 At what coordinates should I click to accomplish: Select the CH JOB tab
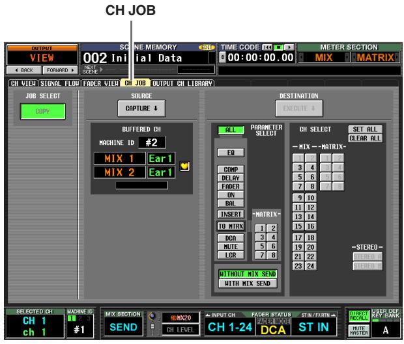[x=136, y=83]
